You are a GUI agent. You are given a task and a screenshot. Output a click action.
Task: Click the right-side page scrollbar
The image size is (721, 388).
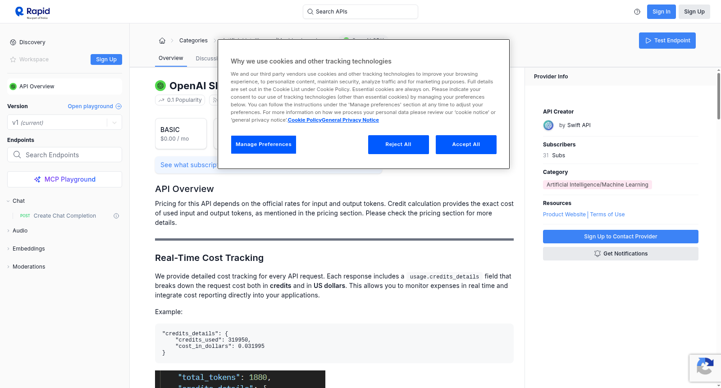point(719,96)
